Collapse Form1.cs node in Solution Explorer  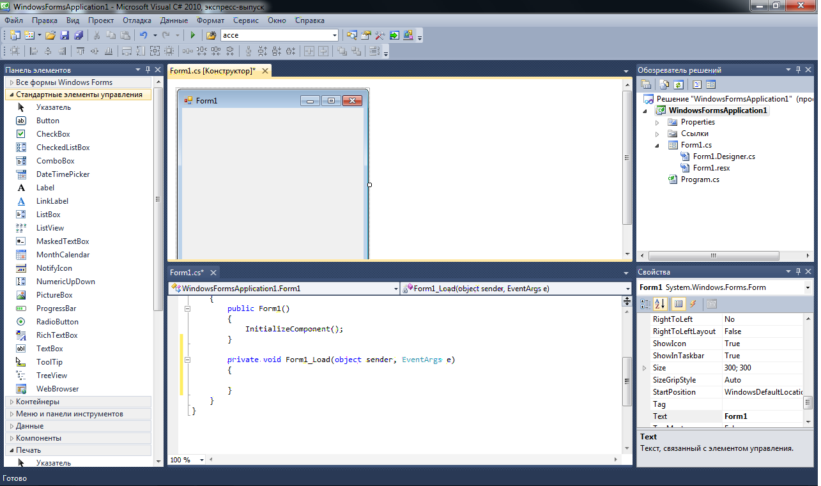[657, 145]
